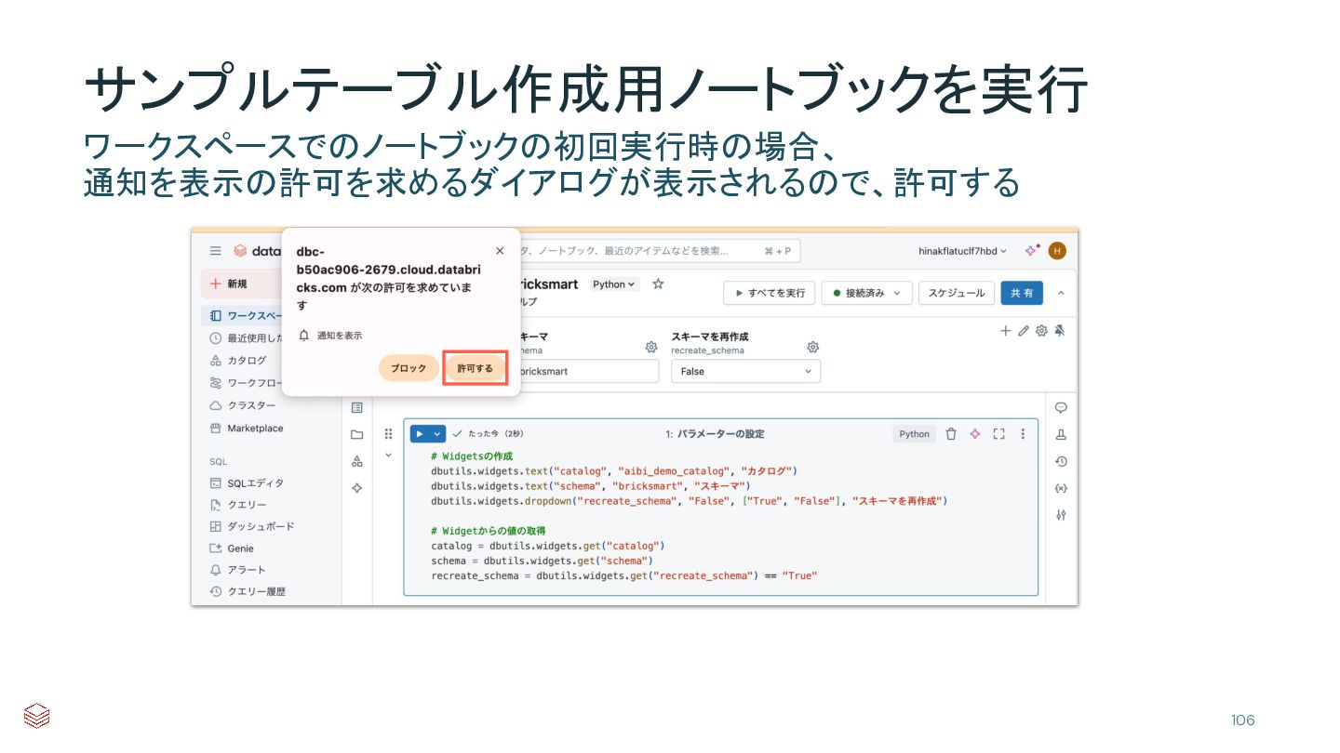
Task: Open the variables {x} panel icon
Action: tap(1061, 488)
